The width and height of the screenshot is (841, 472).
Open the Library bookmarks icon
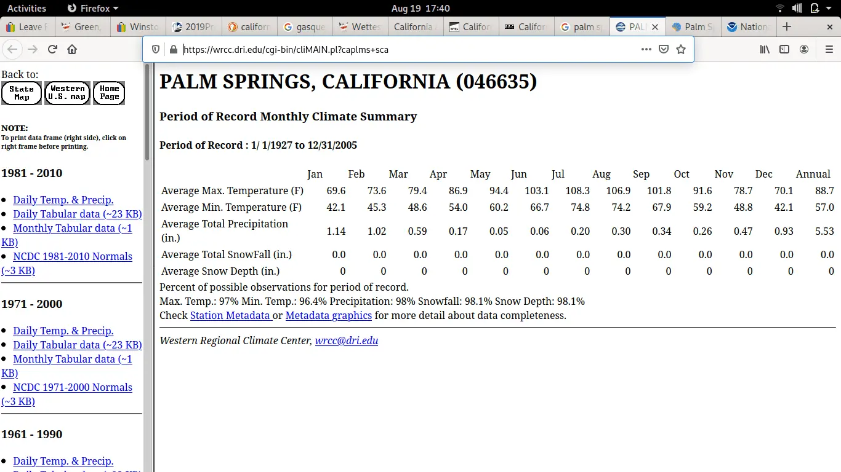(x=765, y=49)
